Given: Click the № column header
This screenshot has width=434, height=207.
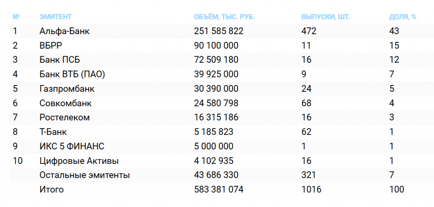Looking at the screenshot, I should [x=17, y=17].
